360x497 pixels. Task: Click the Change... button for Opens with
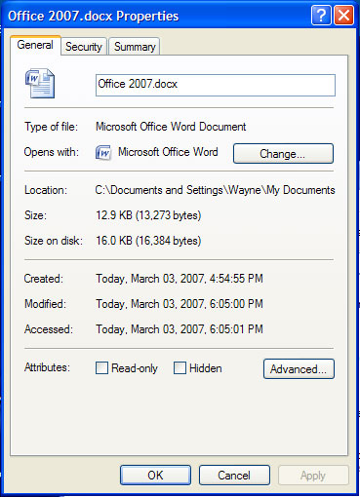click(x=283, y=153)
